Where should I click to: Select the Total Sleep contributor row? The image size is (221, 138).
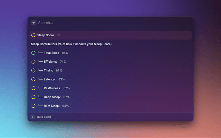[x=110, y=53]
